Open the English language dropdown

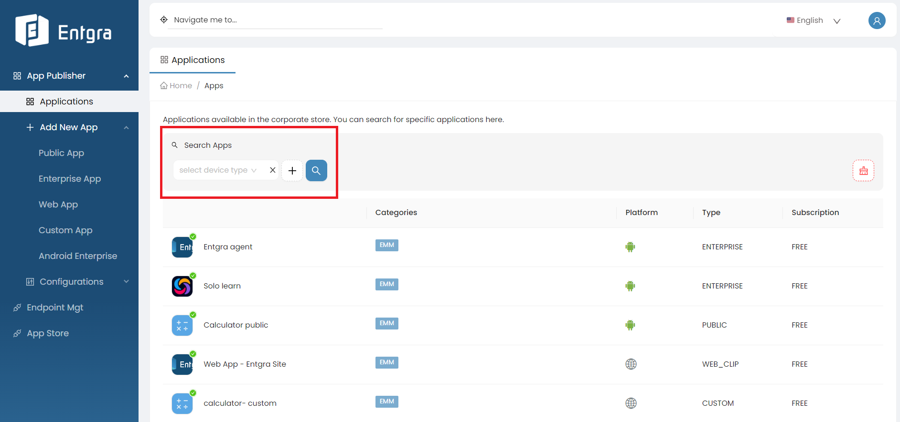814,21
